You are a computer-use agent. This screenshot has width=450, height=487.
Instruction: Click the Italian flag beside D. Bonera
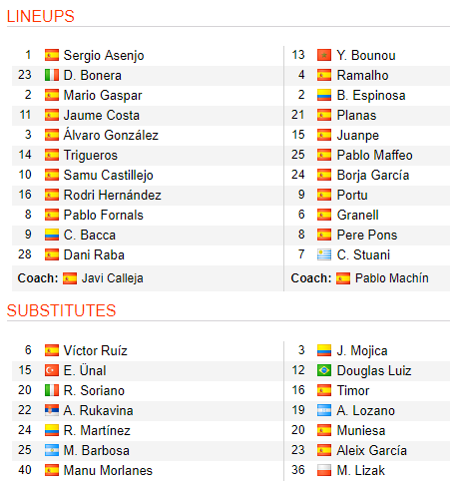[52, 75]
